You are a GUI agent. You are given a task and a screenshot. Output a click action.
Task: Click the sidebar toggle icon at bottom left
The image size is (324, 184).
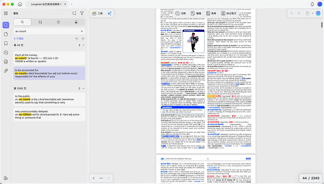coord(6,178)
